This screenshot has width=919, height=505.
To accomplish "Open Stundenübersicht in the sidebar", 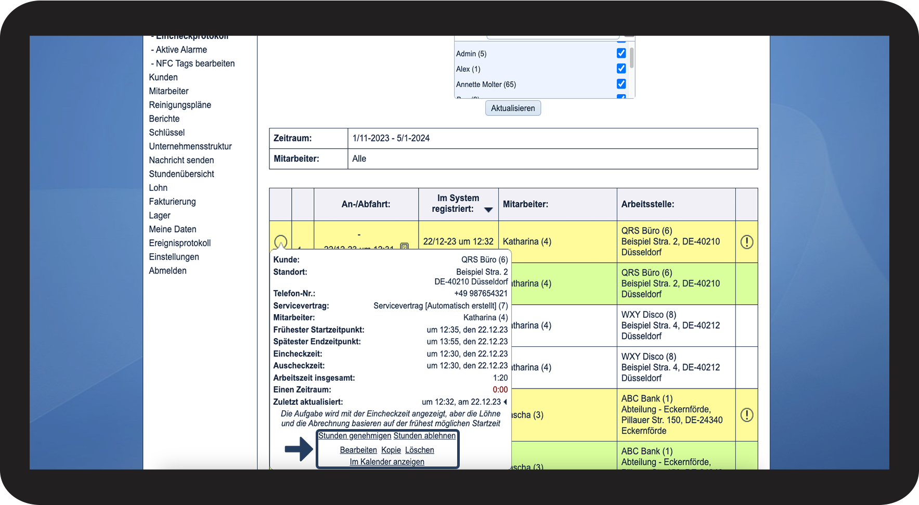I will [x=182, y=174].
